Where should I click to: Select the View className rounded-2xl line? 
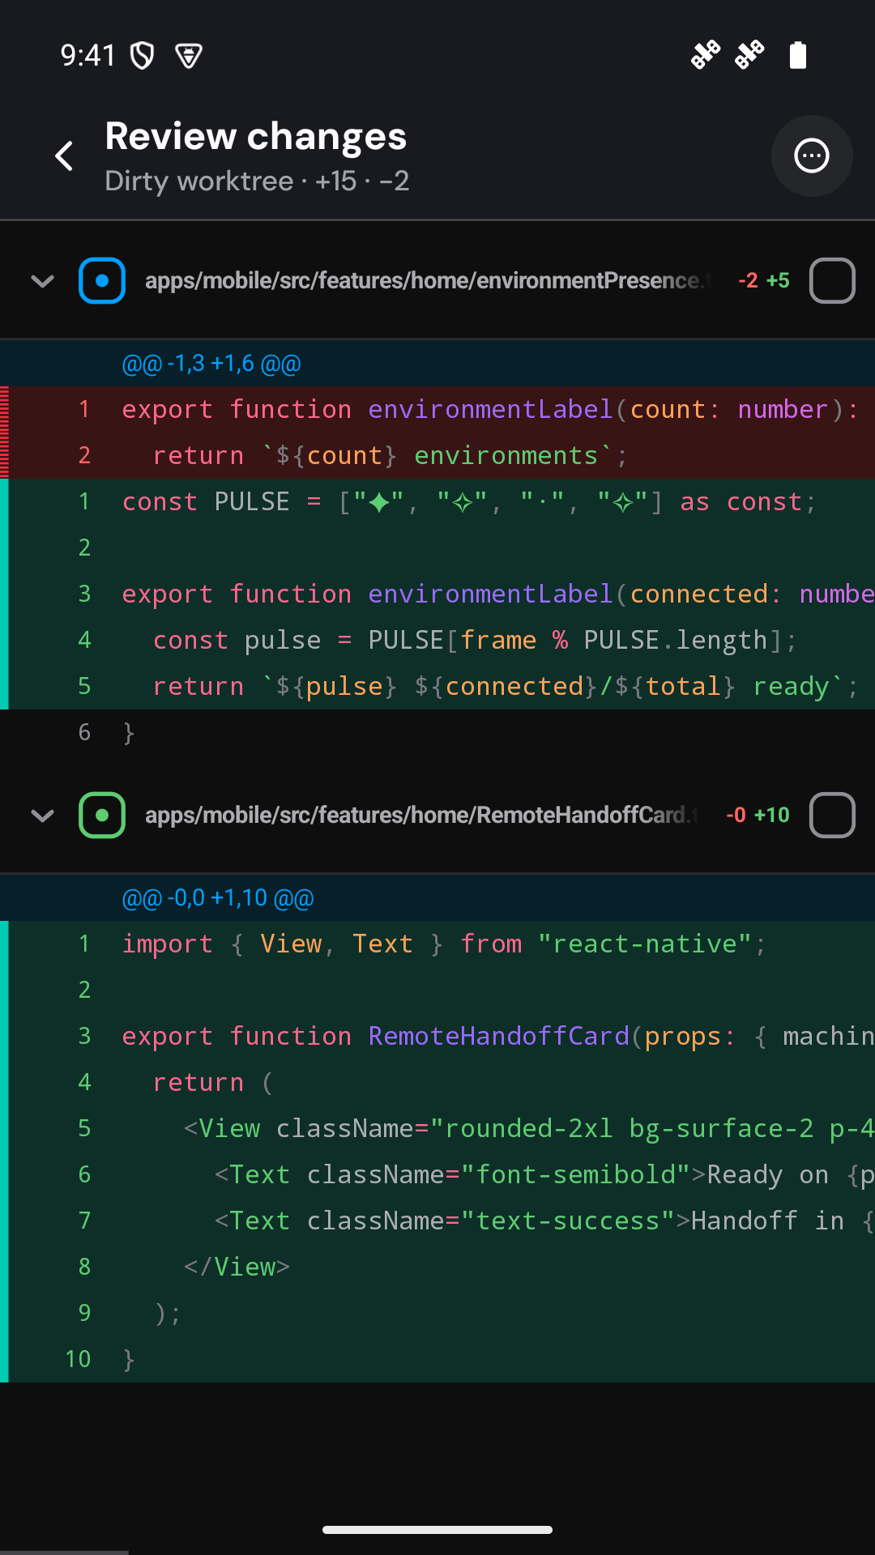point(437,1128)
